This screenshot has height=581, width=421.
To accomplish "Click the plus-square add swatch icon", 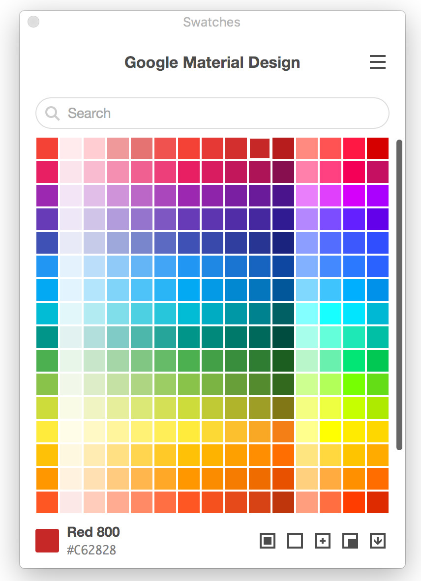I will pyautogui.click(x=322, y=541).
